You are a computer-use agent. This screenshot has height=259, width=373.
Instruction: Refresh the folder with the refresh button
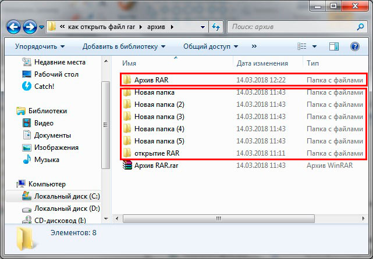pos(216,27)
